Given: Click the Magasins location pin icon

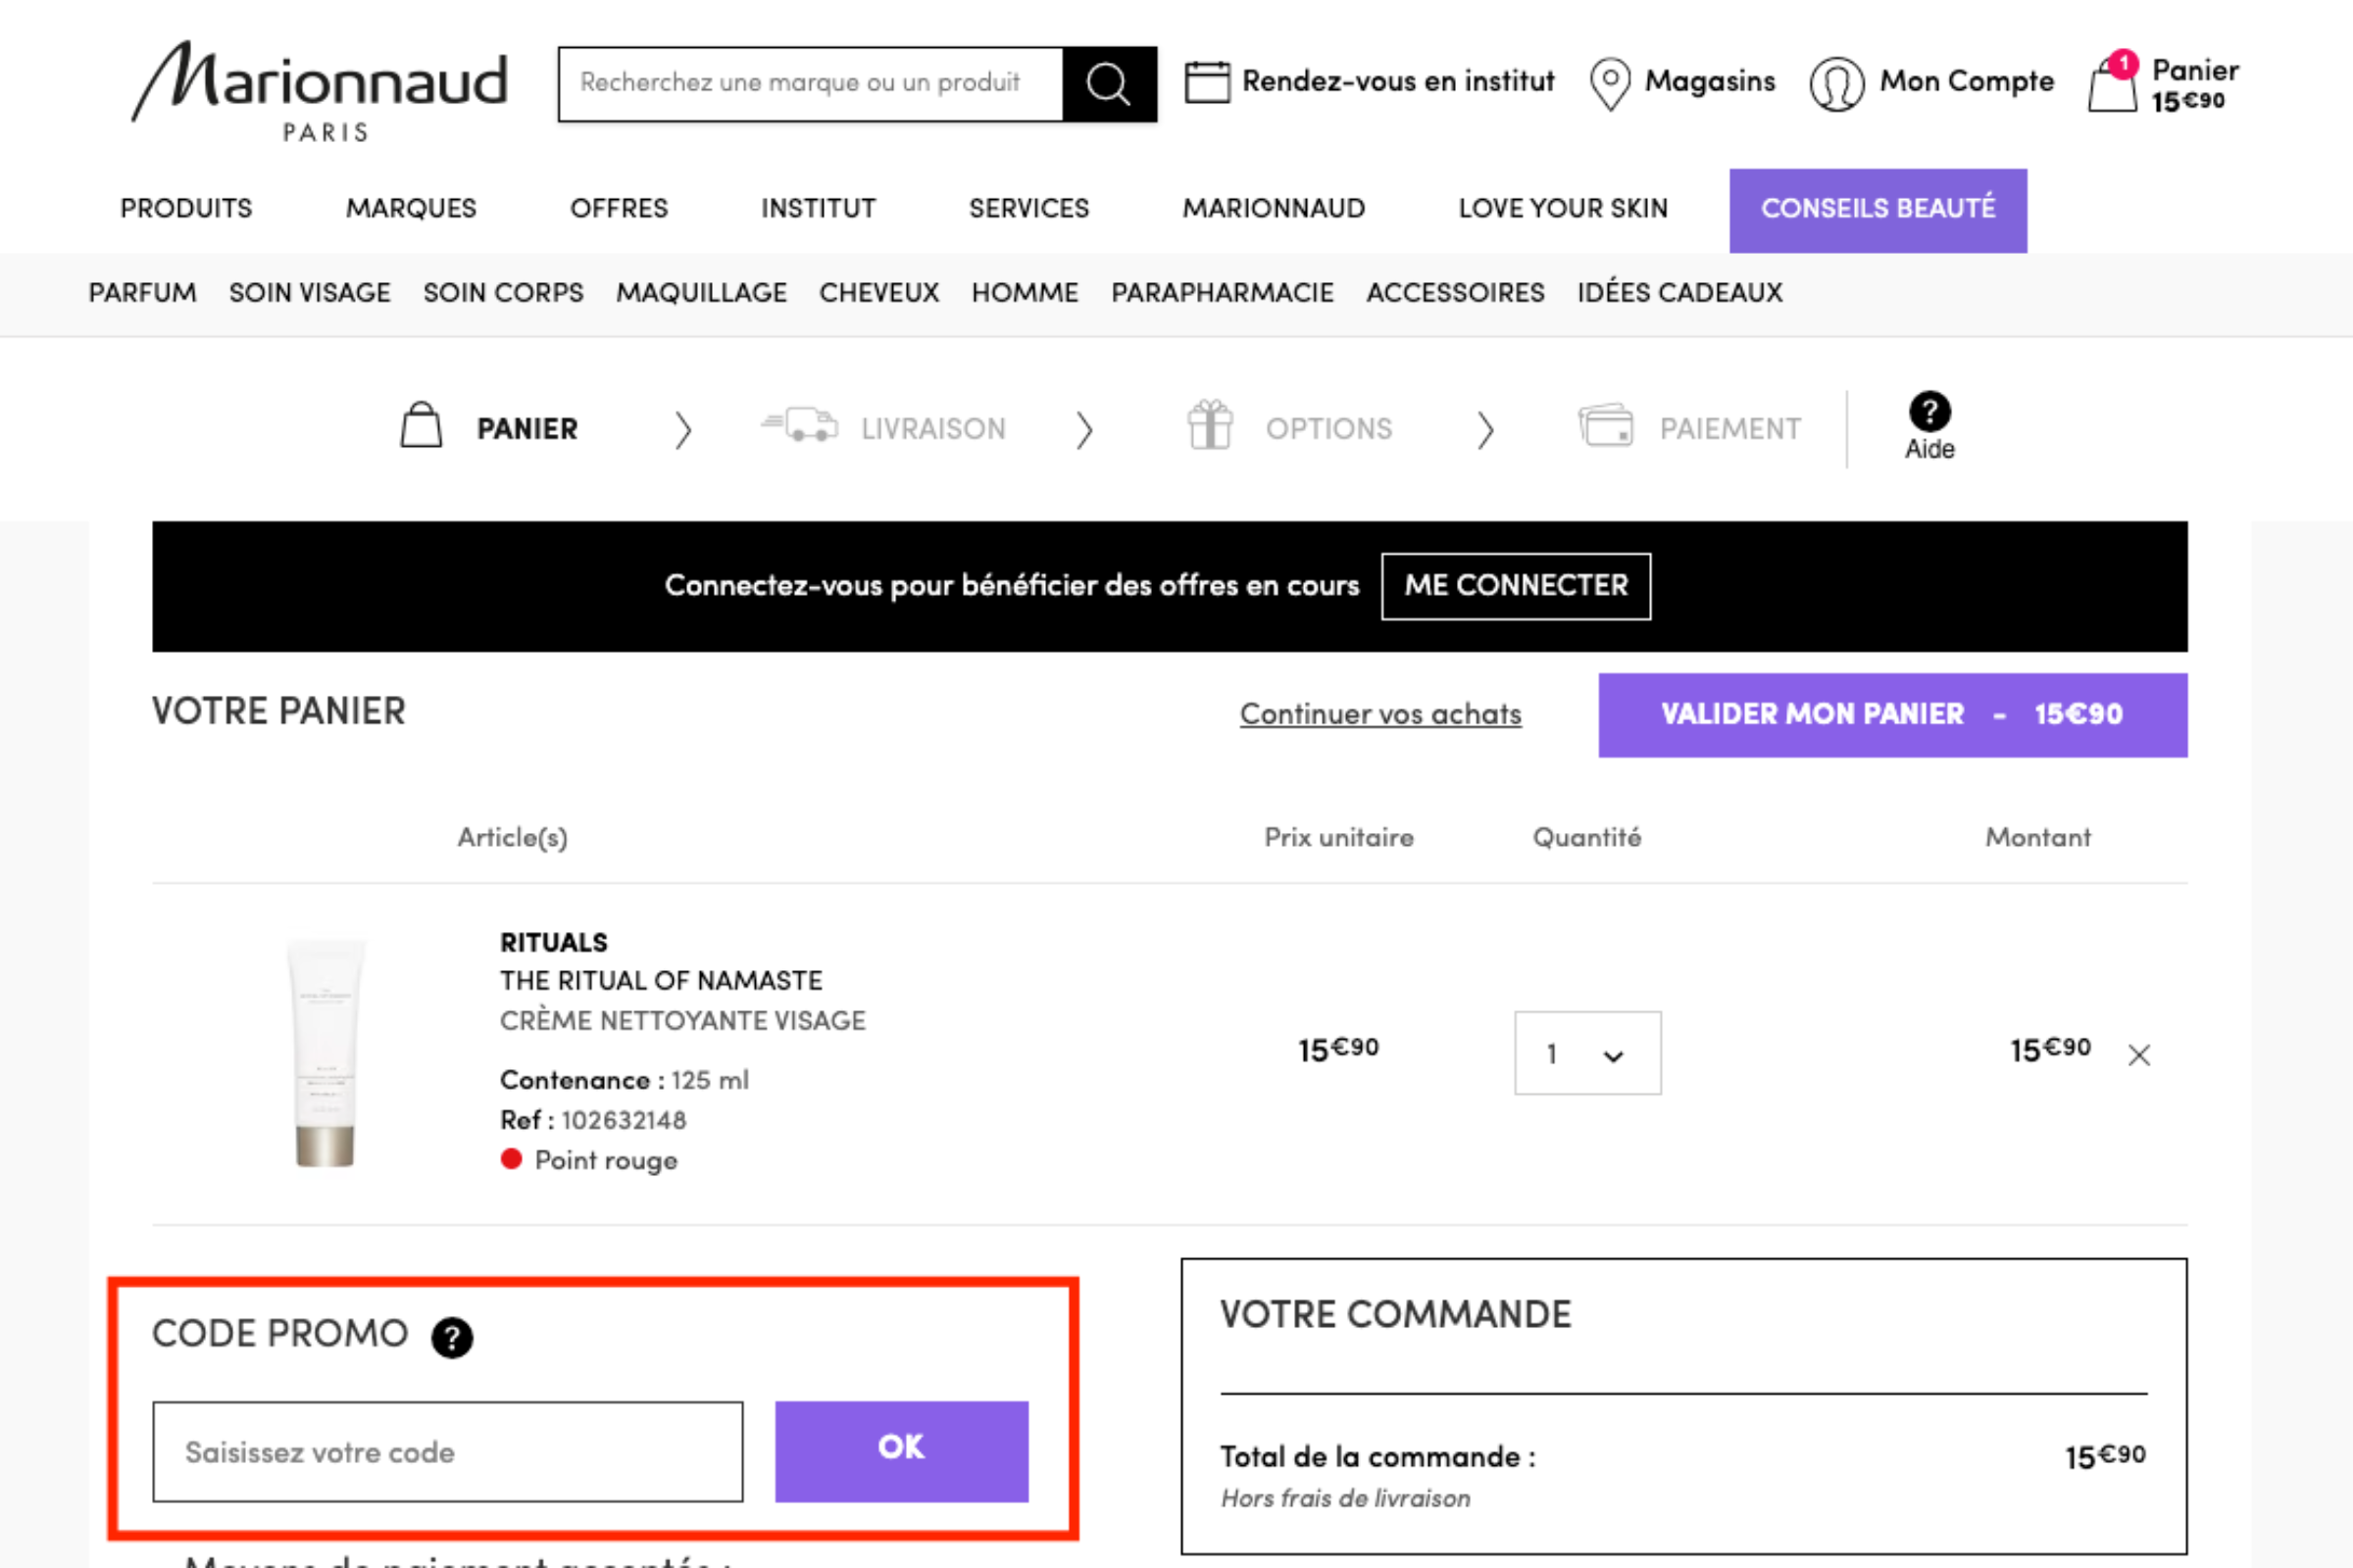Looking at the screenshot, I should click(1610, 84).
